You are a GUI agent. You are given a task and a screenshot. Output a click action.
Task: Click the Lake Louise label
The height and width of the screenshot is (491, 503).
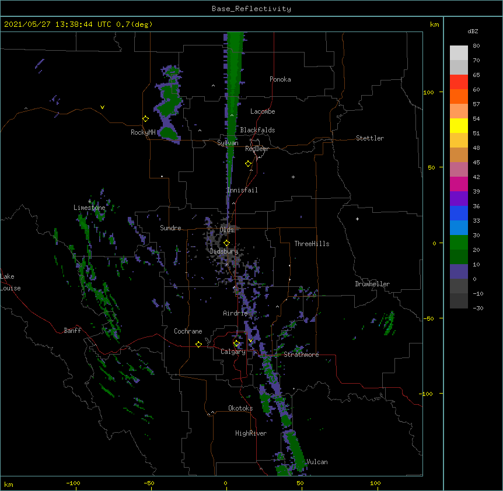click(11, 282)
